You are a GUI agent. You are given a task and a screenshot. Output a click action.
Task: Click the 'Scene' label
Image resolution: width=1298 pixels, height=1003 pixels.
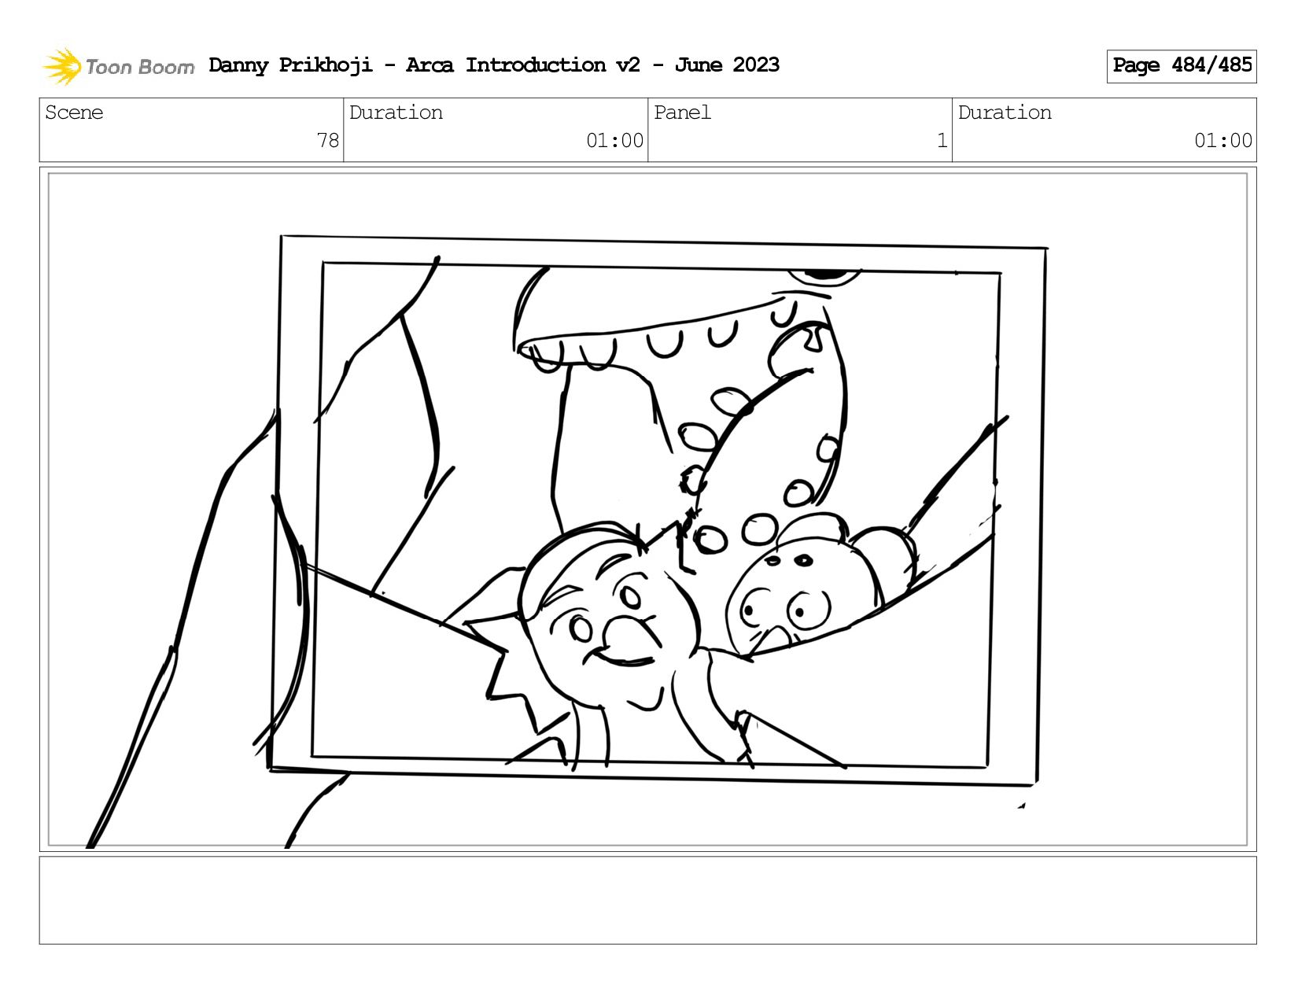[74, 112]
